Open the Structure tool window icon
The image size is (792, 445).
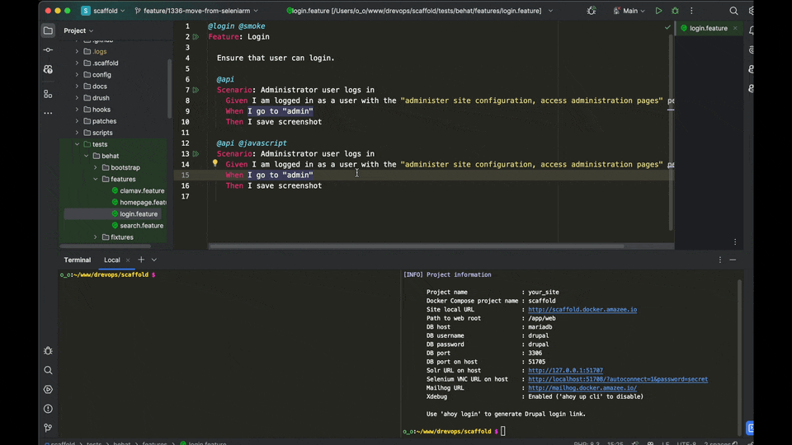click(48, 93)
